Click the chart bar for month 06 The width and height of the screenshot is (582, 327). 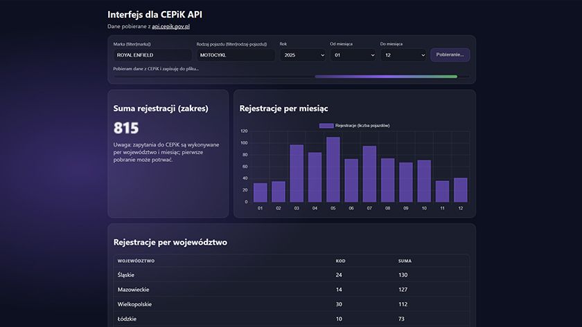351,180
